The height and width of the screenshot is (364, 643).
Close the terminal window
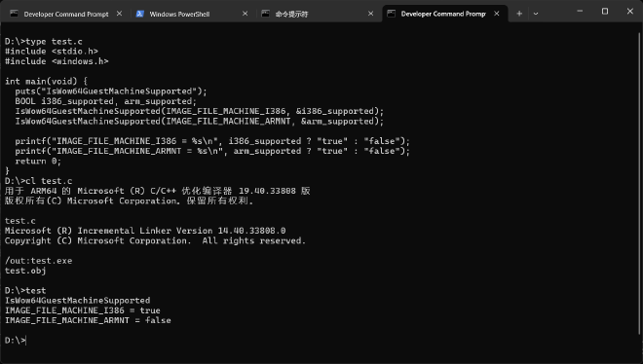pos(630,12)
